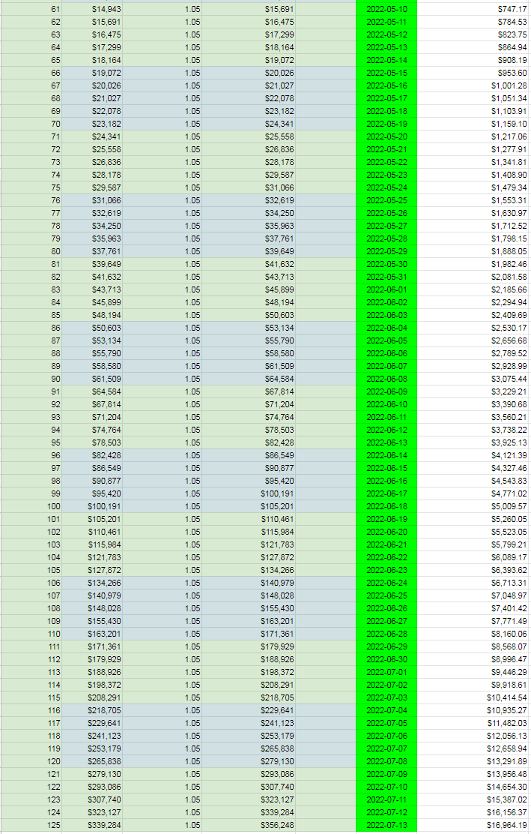Click the amount $5,009.57
The height and width of the screenshot is (834, 531).
click(x=509, y=507)
